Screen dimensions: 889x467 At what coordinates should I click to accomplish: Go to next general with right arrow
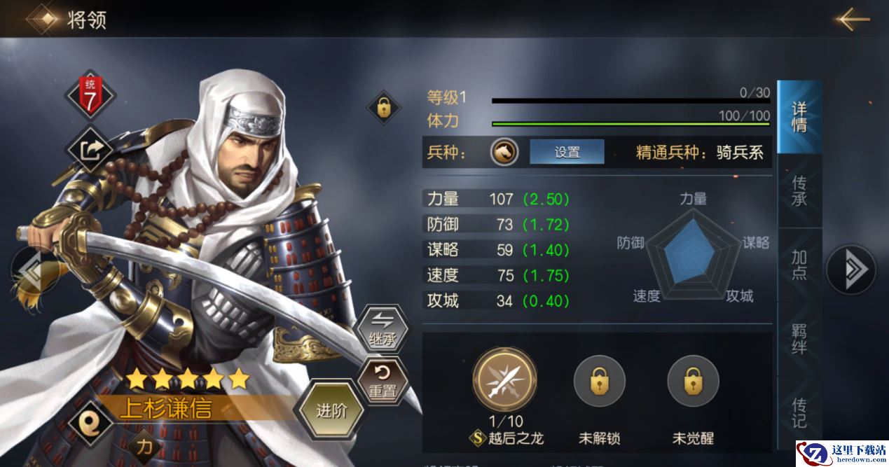[851, 269]
